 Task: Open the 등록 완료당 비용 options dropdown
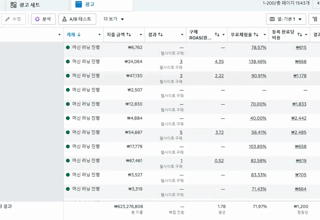click(x=306, y=35)
